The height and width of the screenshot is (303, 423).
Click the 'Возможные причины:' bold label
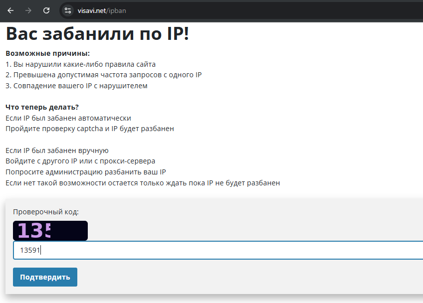coord(47,53)
